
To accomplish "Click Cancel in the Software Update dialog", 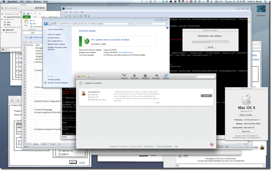I will [x=210, y=47].
